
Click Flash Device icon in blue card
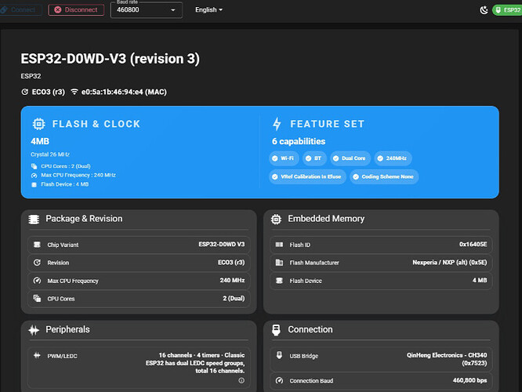(34, 184)
